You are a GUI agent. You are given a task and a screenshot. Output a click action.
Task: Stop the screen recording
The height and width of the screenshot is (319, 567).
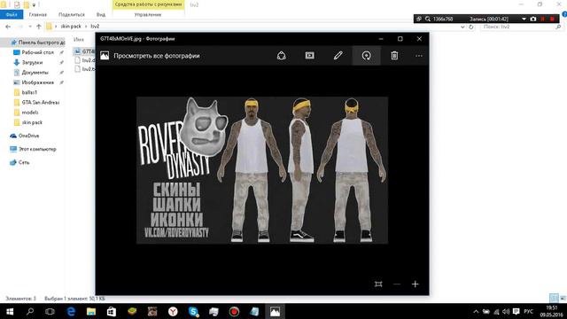click(x=552, y=19)
